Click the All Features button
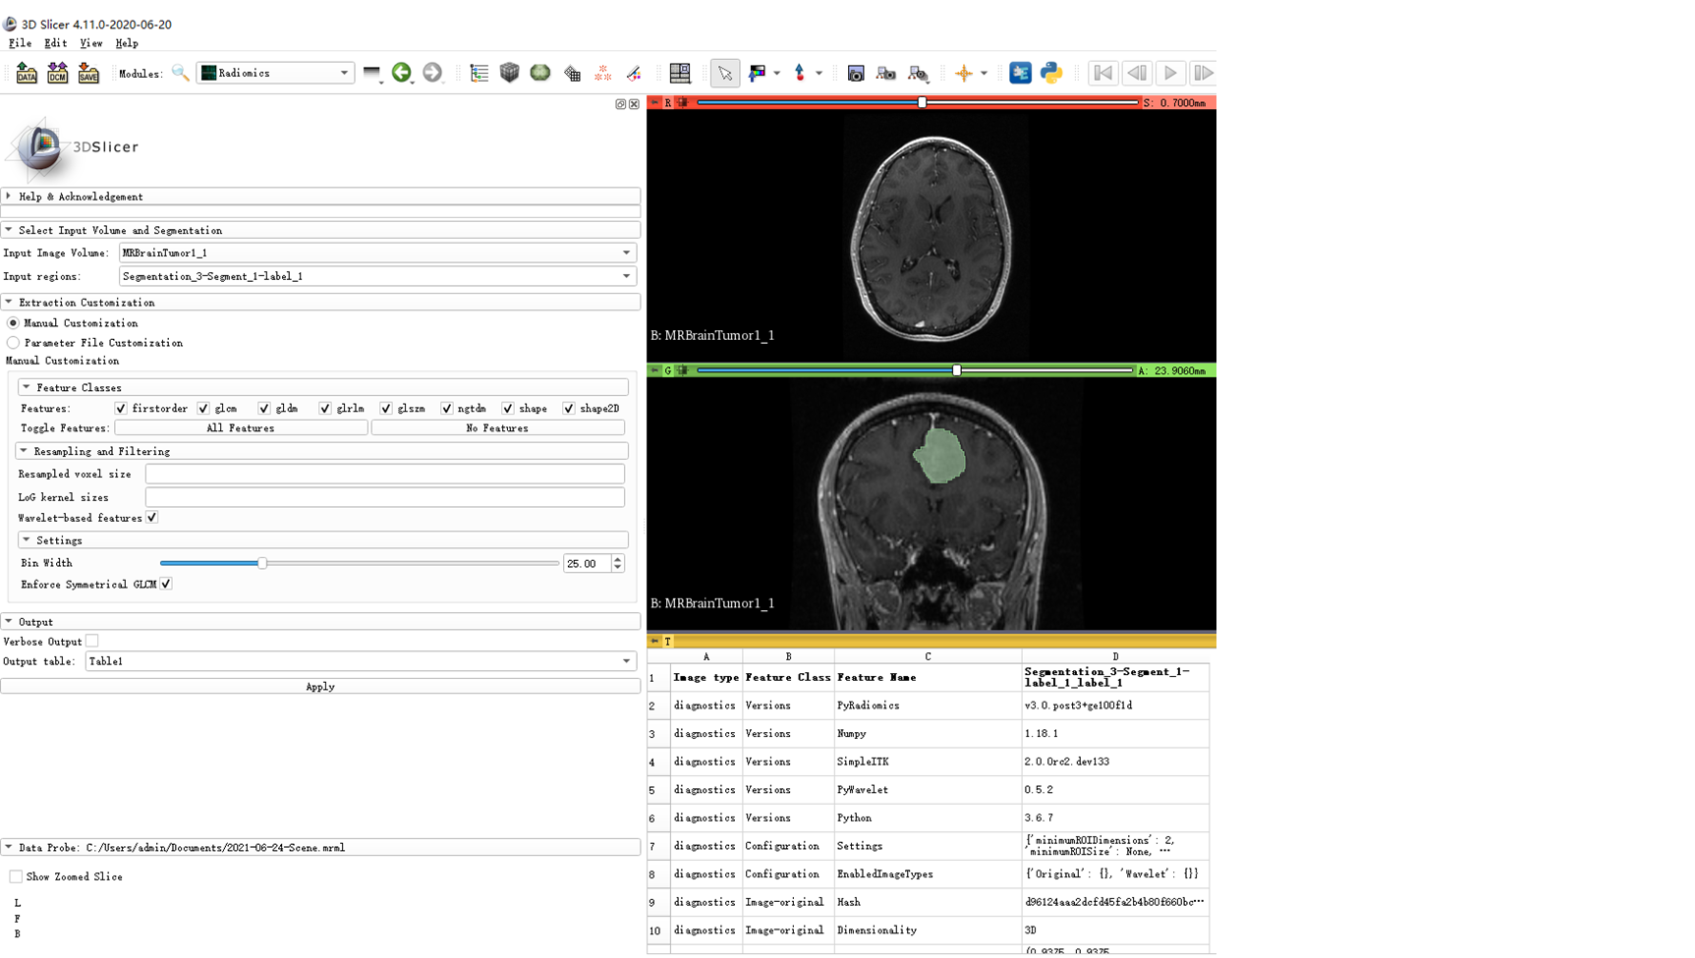This screenshot has height=958, width=1695. click(241, 428)
